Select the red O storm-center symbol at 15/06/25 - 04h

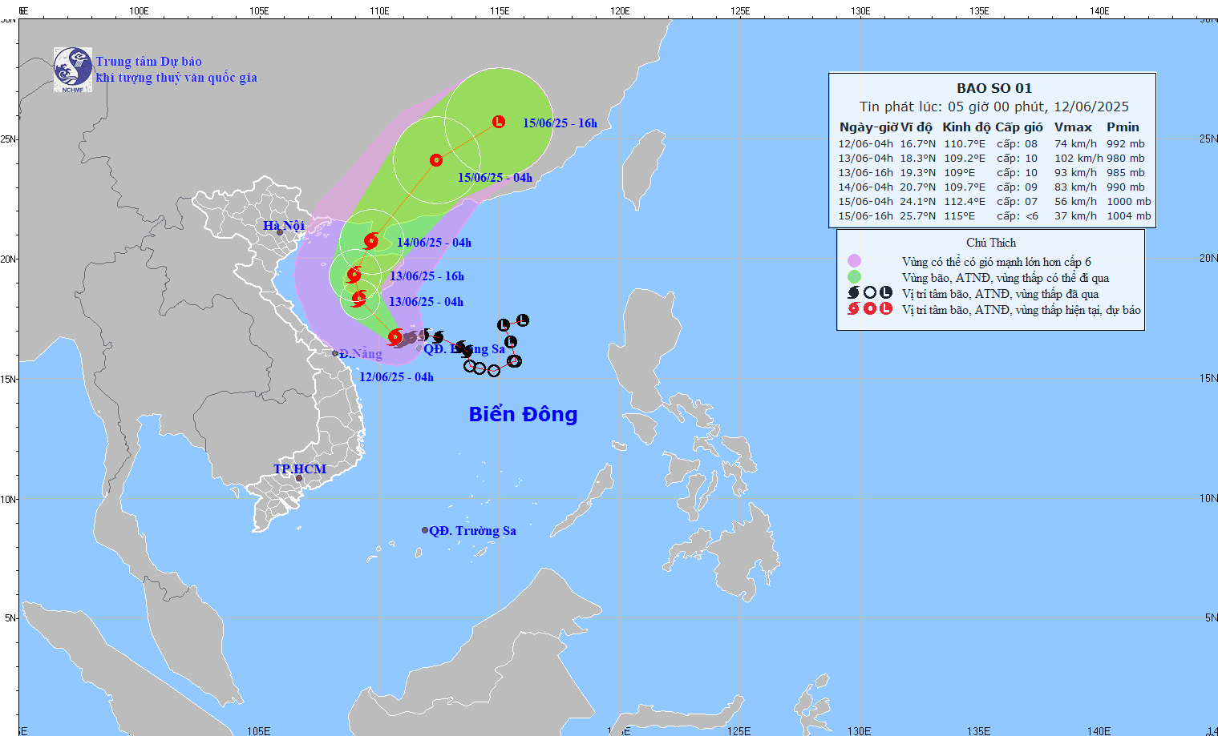[x=435, y=160]
